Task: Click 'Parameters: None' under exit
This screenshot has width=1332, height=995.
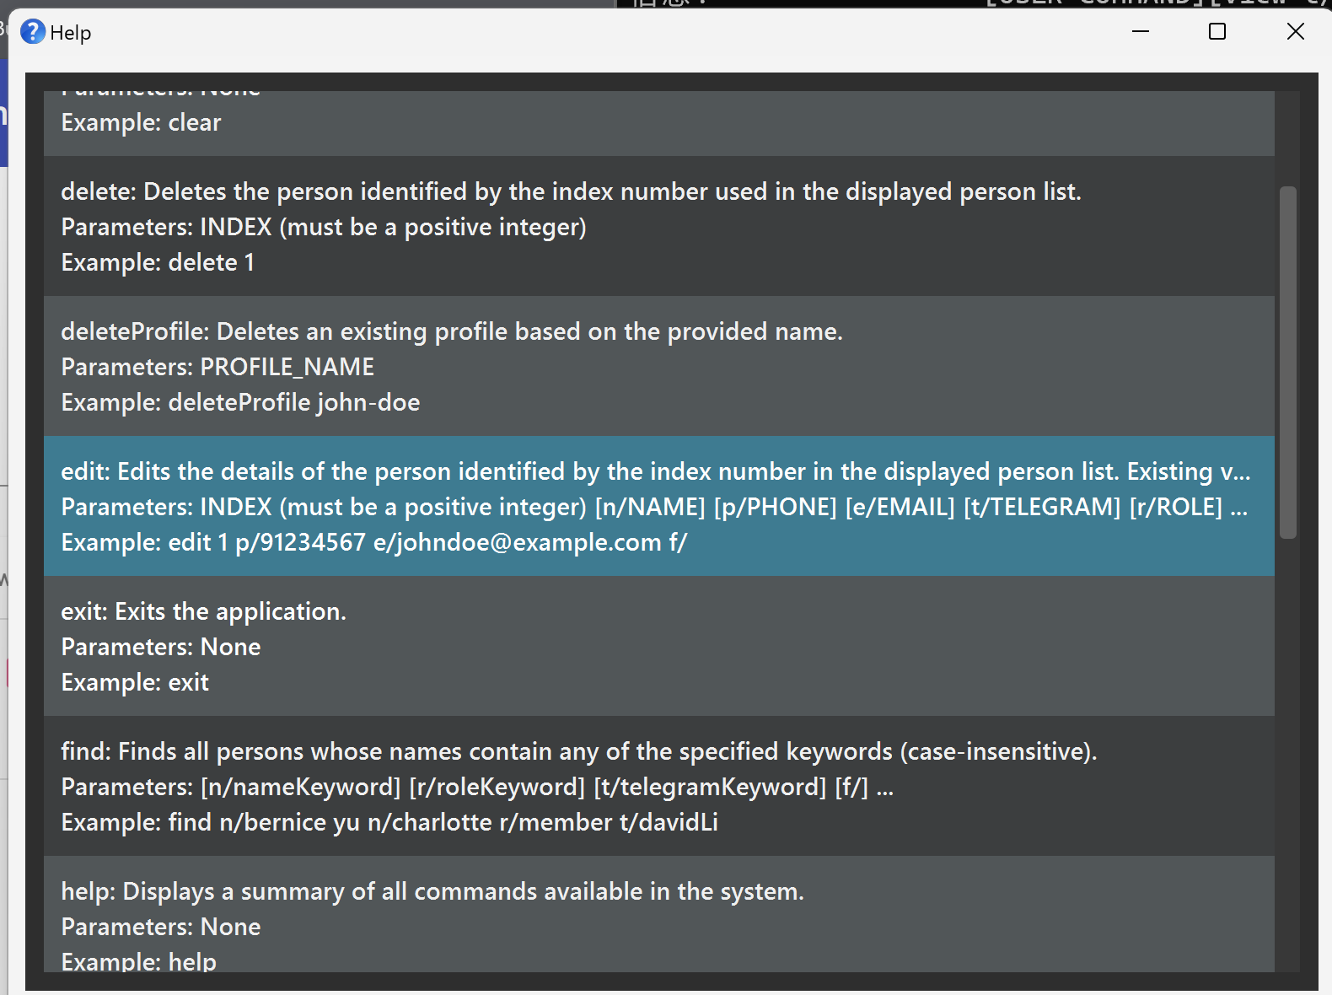Action: click(161, 648)
